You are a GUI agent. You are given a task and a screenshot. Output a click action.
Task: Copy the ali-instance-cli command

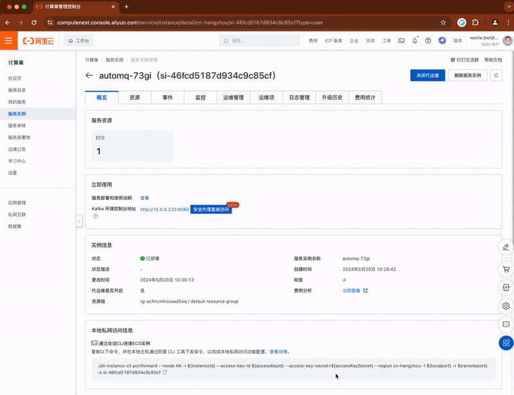coord(165,372)
